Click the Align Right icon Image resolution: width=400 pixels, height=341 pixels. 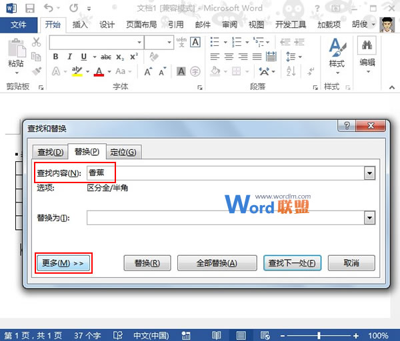(243, 57)
